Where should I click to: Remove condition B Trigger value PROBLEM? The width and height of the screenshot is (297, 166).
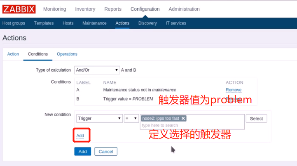pos(234,99)
